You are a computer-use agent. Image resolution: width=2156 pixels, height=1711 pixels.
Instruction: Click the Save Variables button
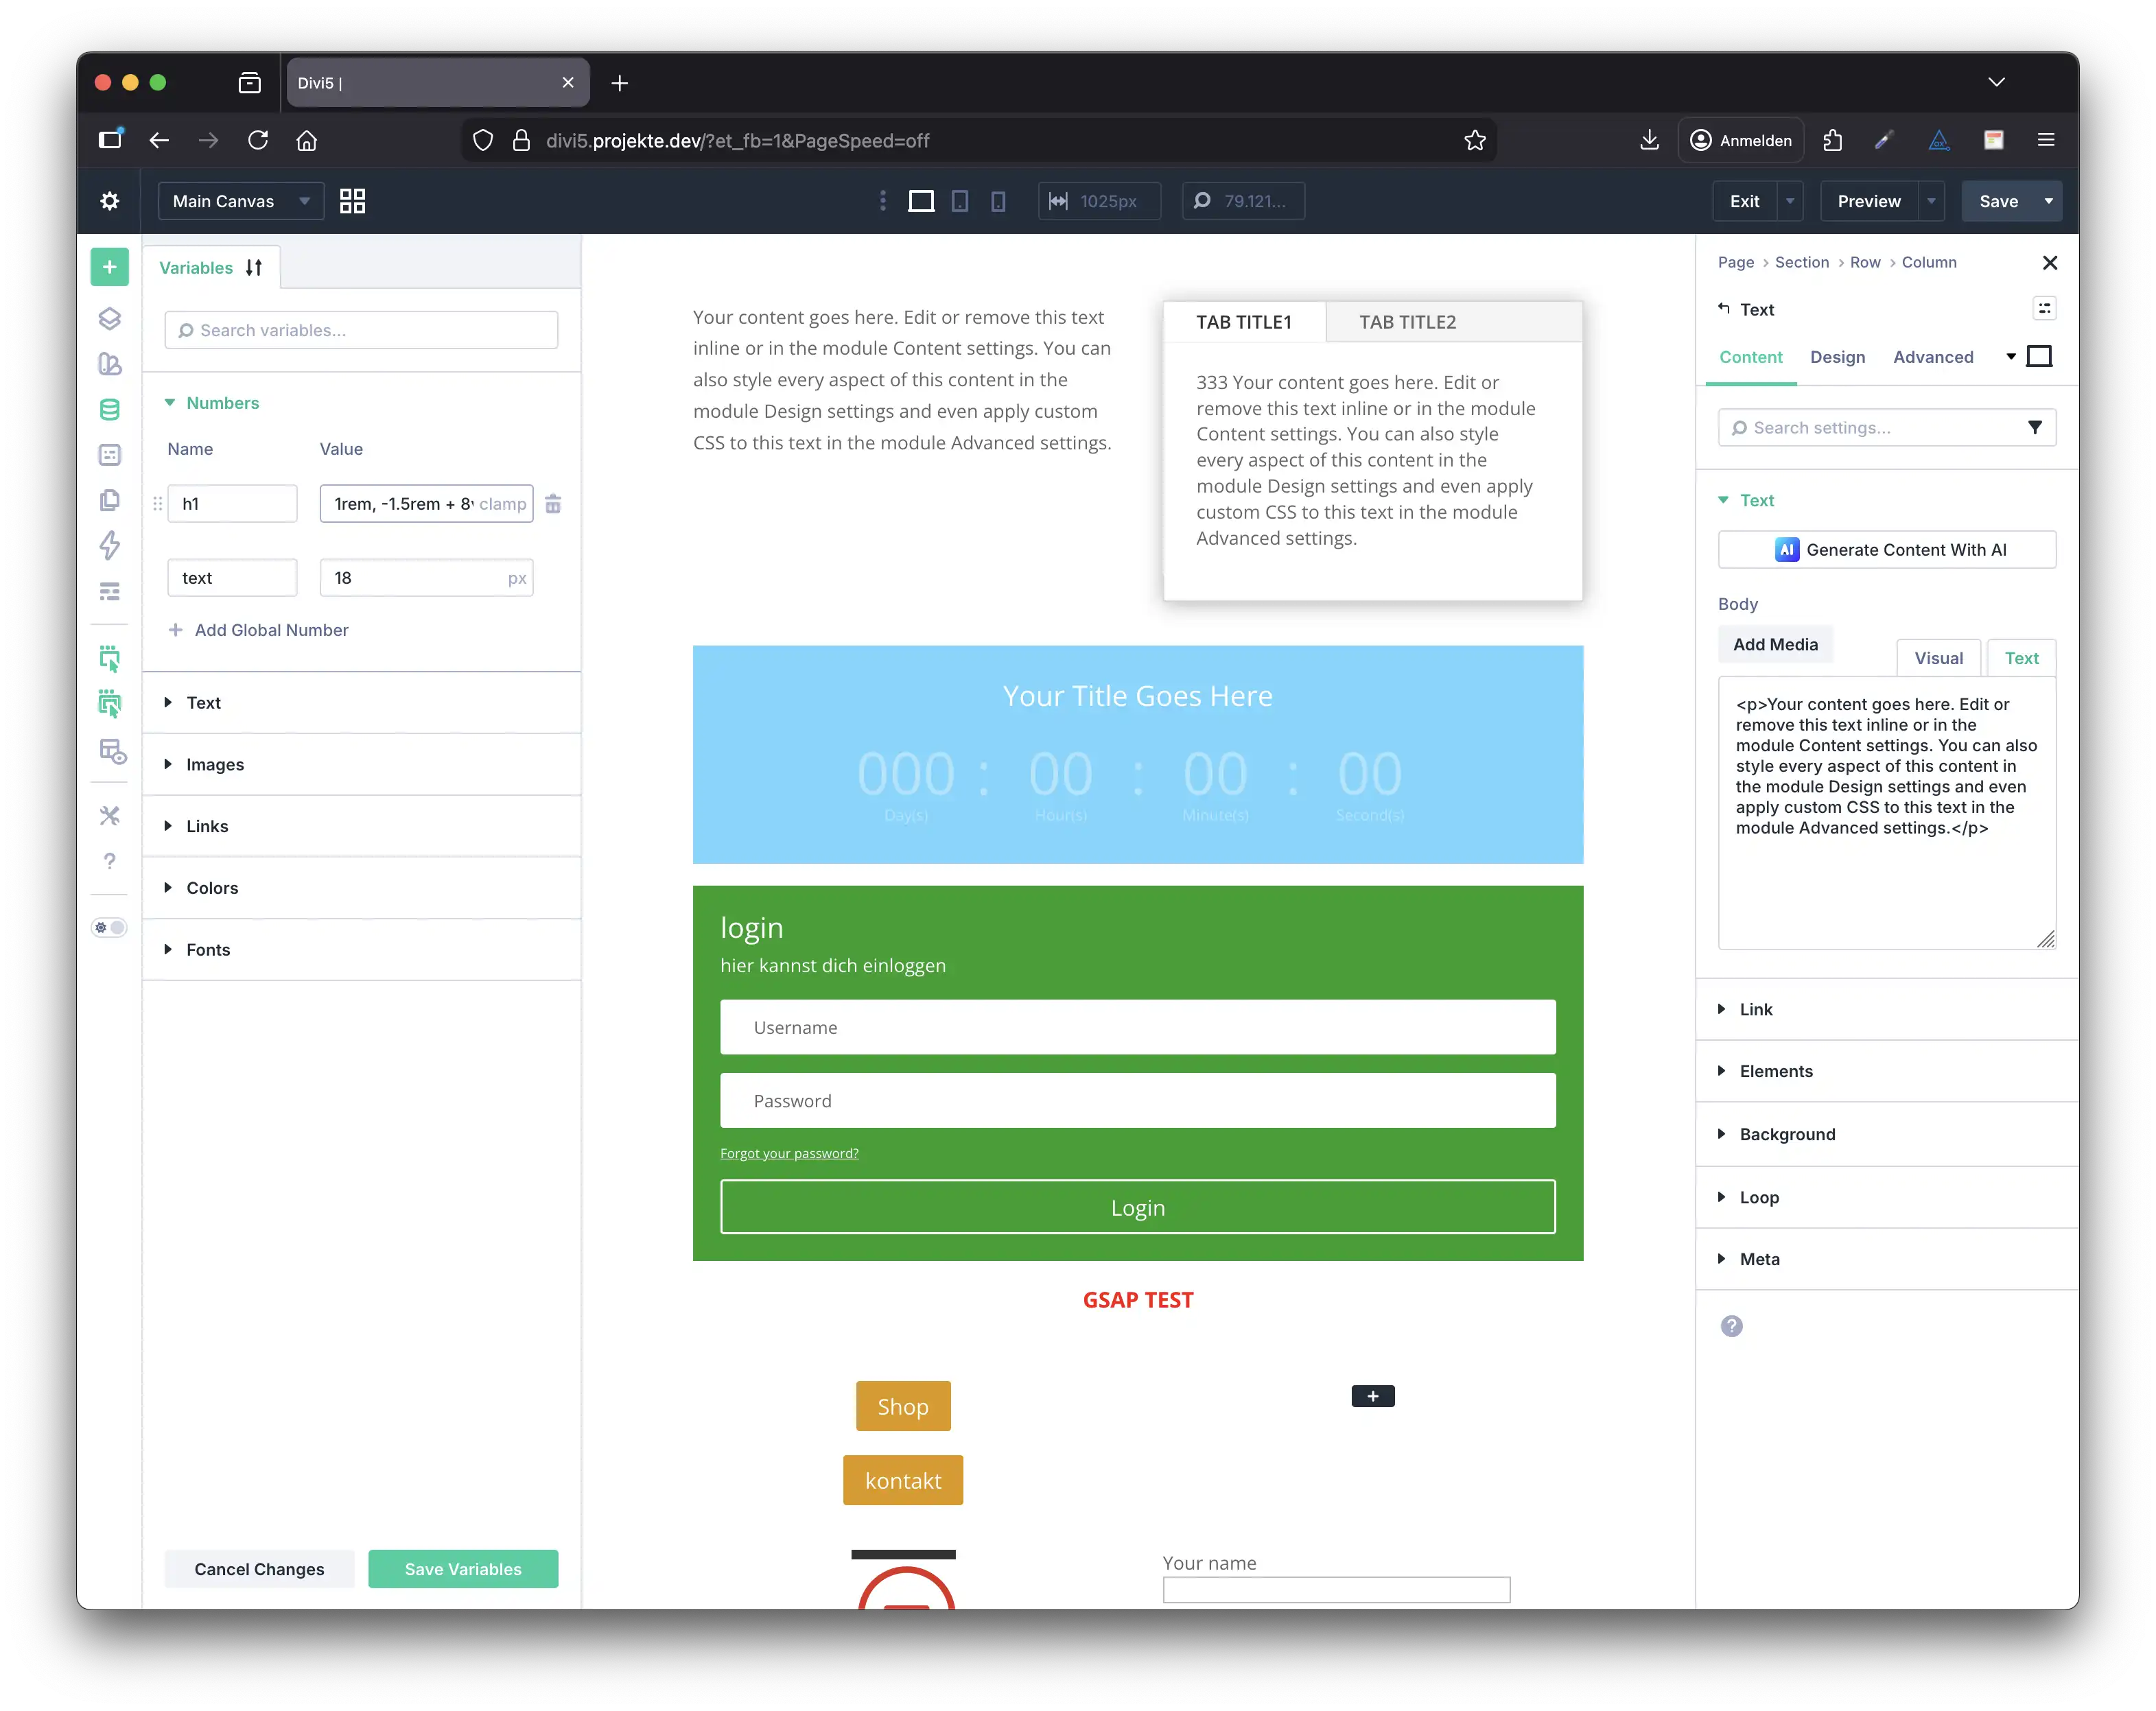(x=463, y=1569)
